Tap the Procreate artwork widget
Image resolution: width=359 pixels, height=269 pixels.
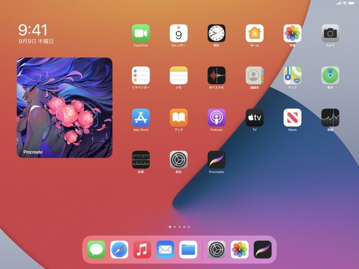click(x=65, y=108)
